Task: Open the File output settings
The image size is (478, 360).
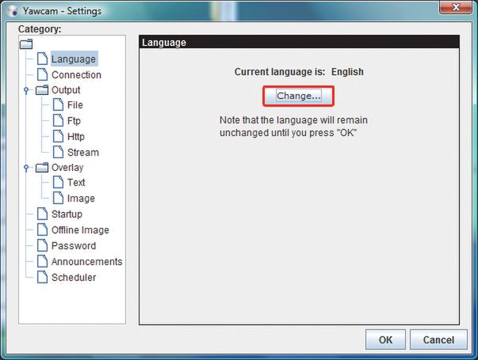Action: (x=75, y=105)
